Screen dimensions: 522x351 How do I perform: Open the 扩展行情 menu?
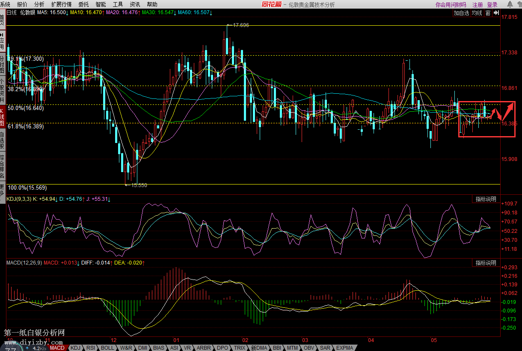point(61,4)
